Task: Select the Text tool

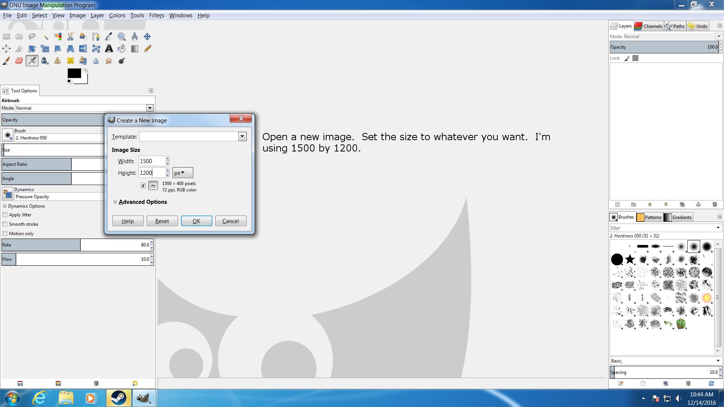Action: coord(109,49)
